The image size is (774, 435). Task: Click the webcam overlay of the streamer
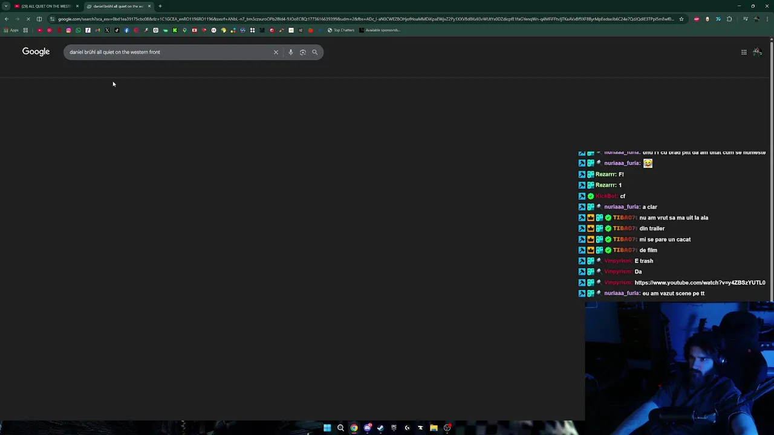pyautogui.click(x=679, y=367)
